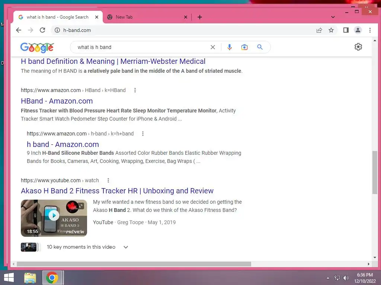Reload the page with the refresh icon
The height and width of the screenshot is (285, 381).
coord(42,30)
